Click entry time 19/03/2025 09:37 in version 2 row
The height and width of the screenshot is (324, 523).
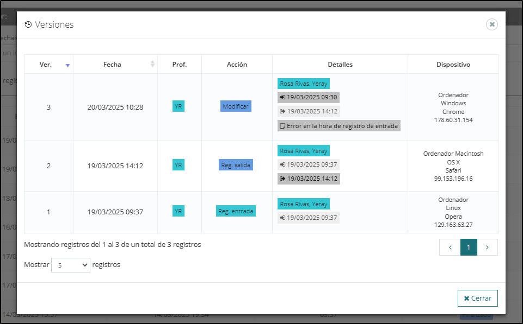coord(309,164)
